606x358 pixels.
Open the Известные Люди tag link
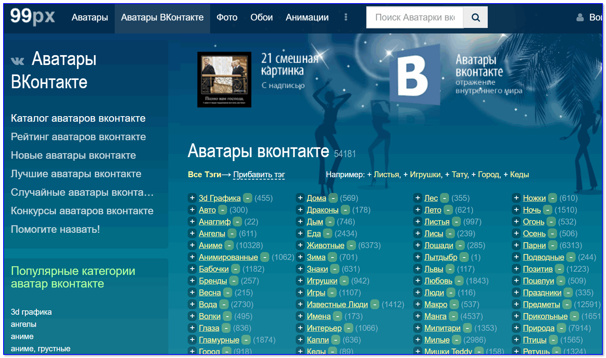[337, 304]
